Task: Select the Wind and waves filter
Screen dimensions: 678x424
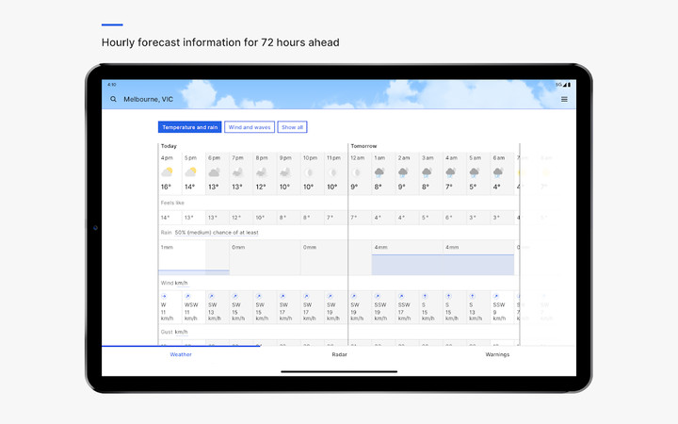Action: [x=250, y=127]
